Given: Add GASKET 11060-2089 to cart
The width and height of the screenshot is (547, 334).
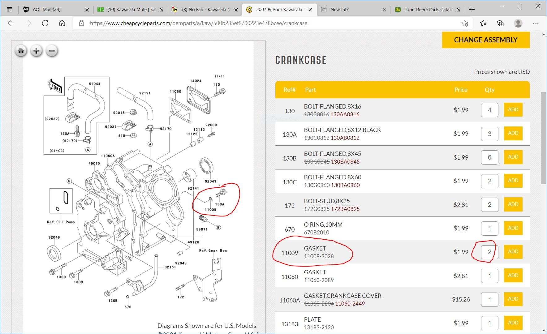Looking at the screenshot, I should [513, 276].
